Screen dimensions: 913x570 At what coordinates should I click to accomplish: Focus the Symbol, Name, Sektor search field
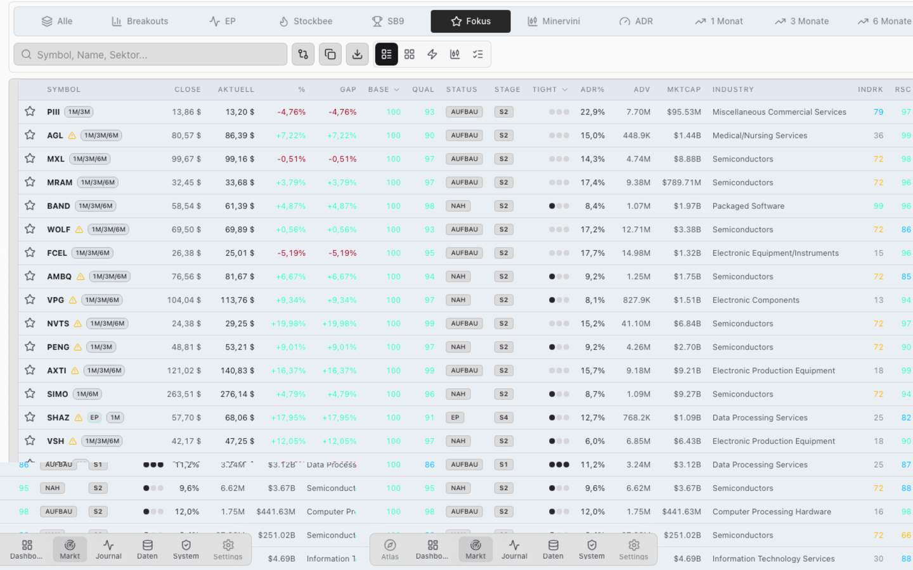click(x=150, y=54)
